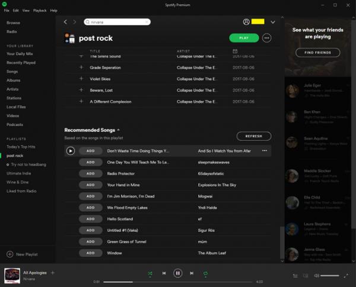Collapse the Recommended Songs section
The width and height of the screenshot is (356, 287).
[118, 130]
